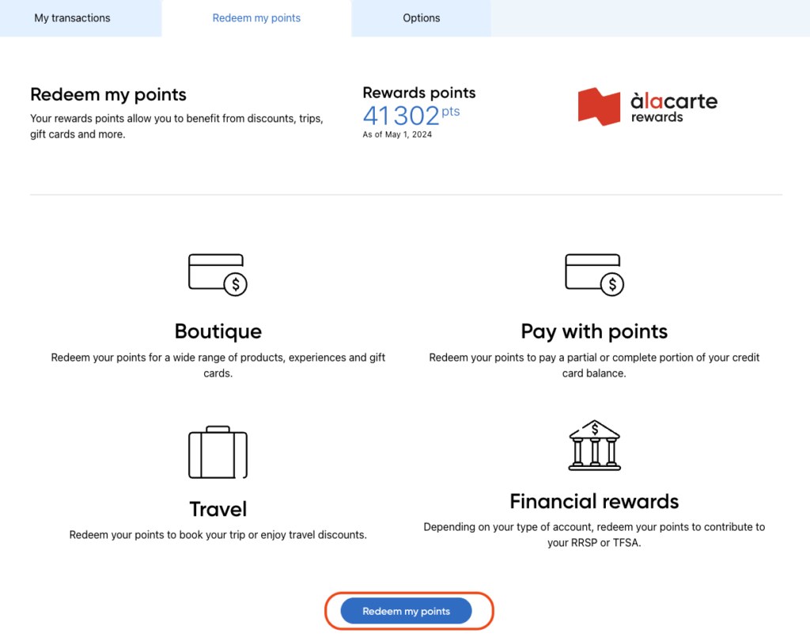Select the Redeem my points tab

[256, 17]
